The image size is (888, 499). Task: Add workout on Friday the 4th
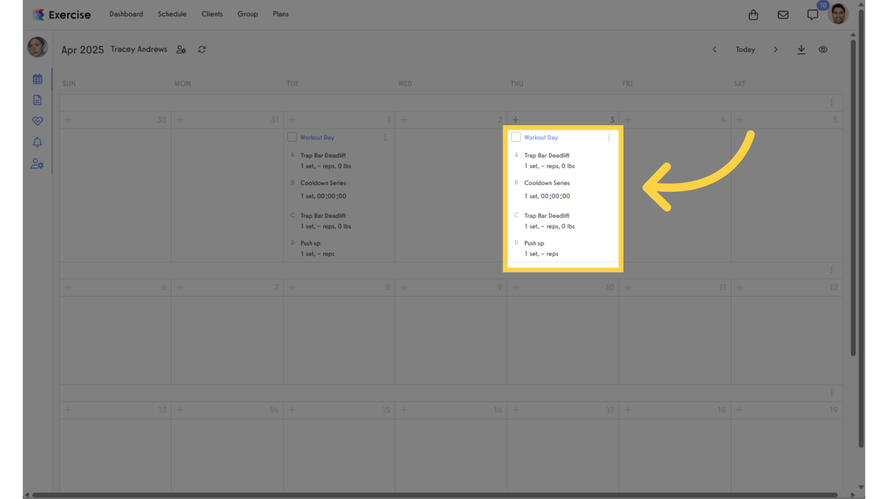coord(628,120)
